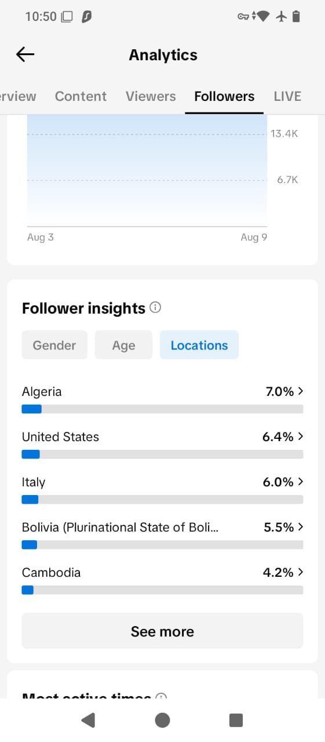This screenshot has height=742, width=325.
Task: Open Follower insights info icon
Action: point(155,308)
